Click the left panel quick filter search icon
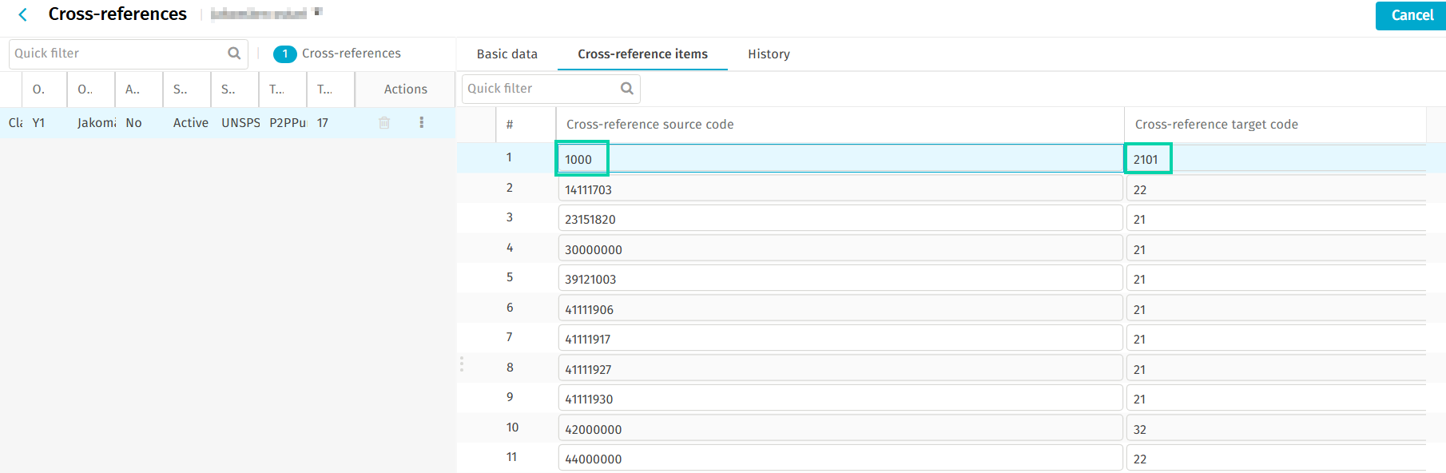This screenshot has height=473, width=1446. tap(234, 54)
